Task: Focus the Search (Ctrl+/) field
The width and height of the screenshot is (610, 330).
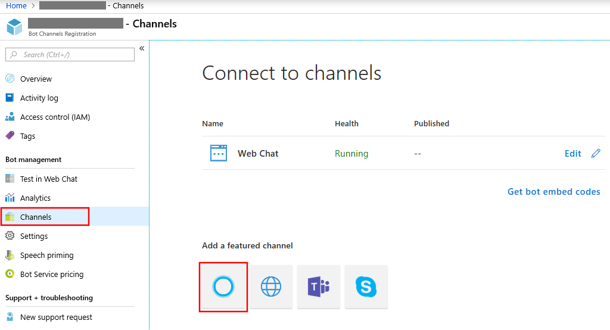Action: (x=70, y=54)
